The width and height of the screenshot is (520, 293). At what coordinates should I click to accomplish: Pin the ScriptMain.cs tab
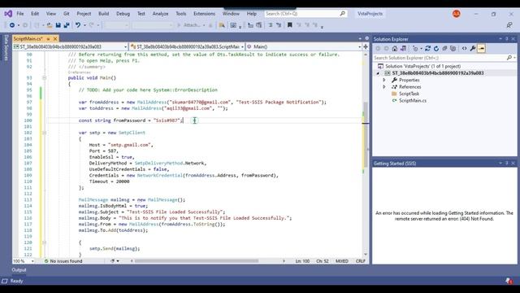point(48,39)
